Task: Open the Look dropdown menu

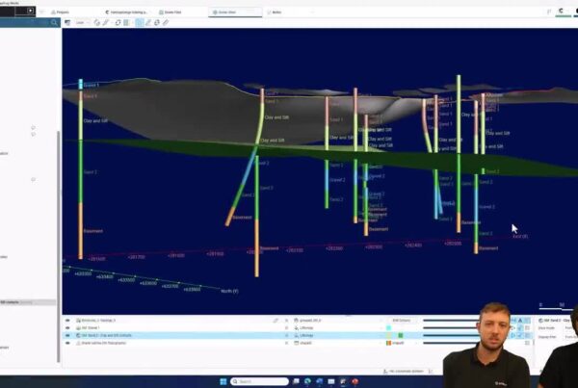Action: pos(81,22)
